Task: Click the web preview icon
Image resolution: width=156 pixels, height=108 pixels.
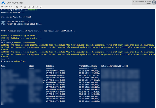Action: (41, 7)
